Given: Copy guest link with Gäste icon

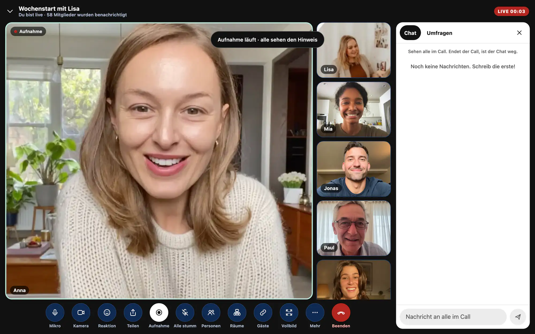Looking at the screenshot, I should [263, 312].
